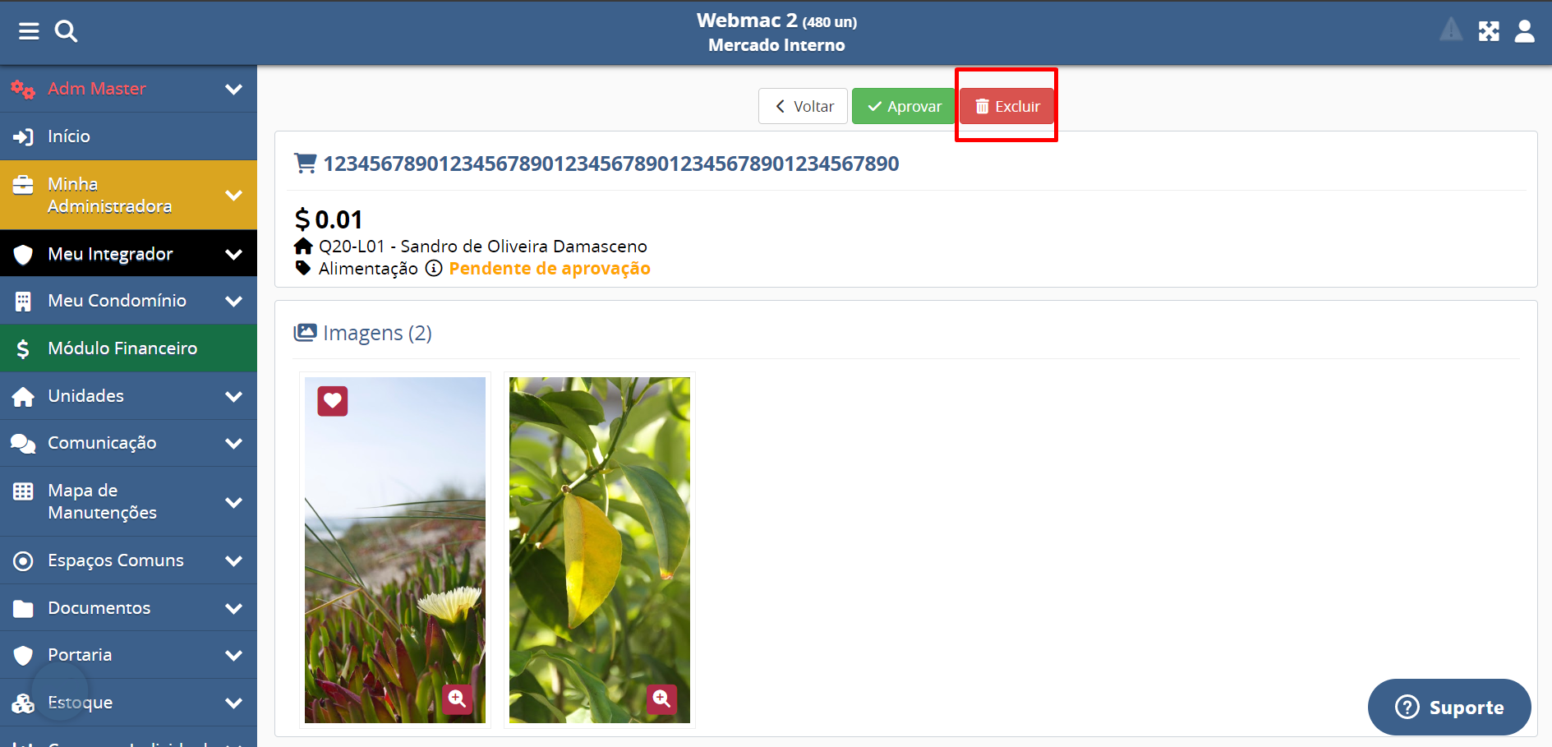Click the Excluir button

pos(1007,106)
